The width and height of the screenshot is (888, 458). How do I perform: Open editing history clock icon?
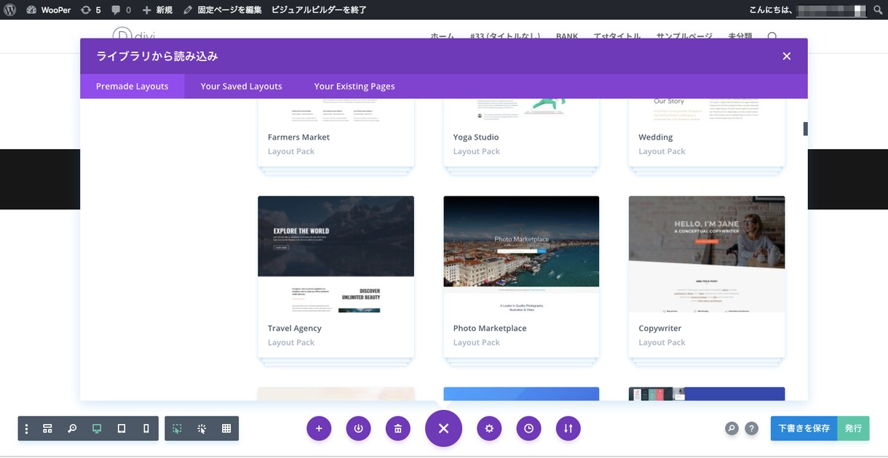(528, 429)
